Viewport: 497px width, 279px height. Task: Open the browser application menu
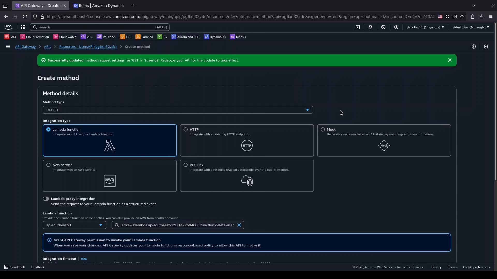[491, 17]
